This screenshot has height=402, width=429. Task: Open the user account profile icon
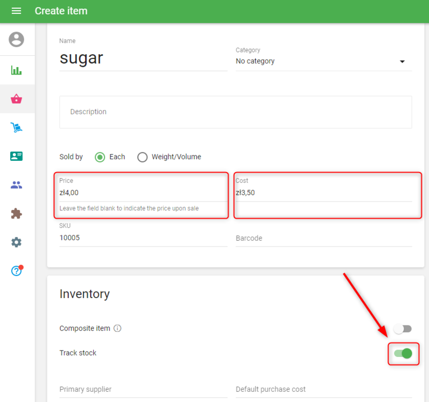[17, 39]
